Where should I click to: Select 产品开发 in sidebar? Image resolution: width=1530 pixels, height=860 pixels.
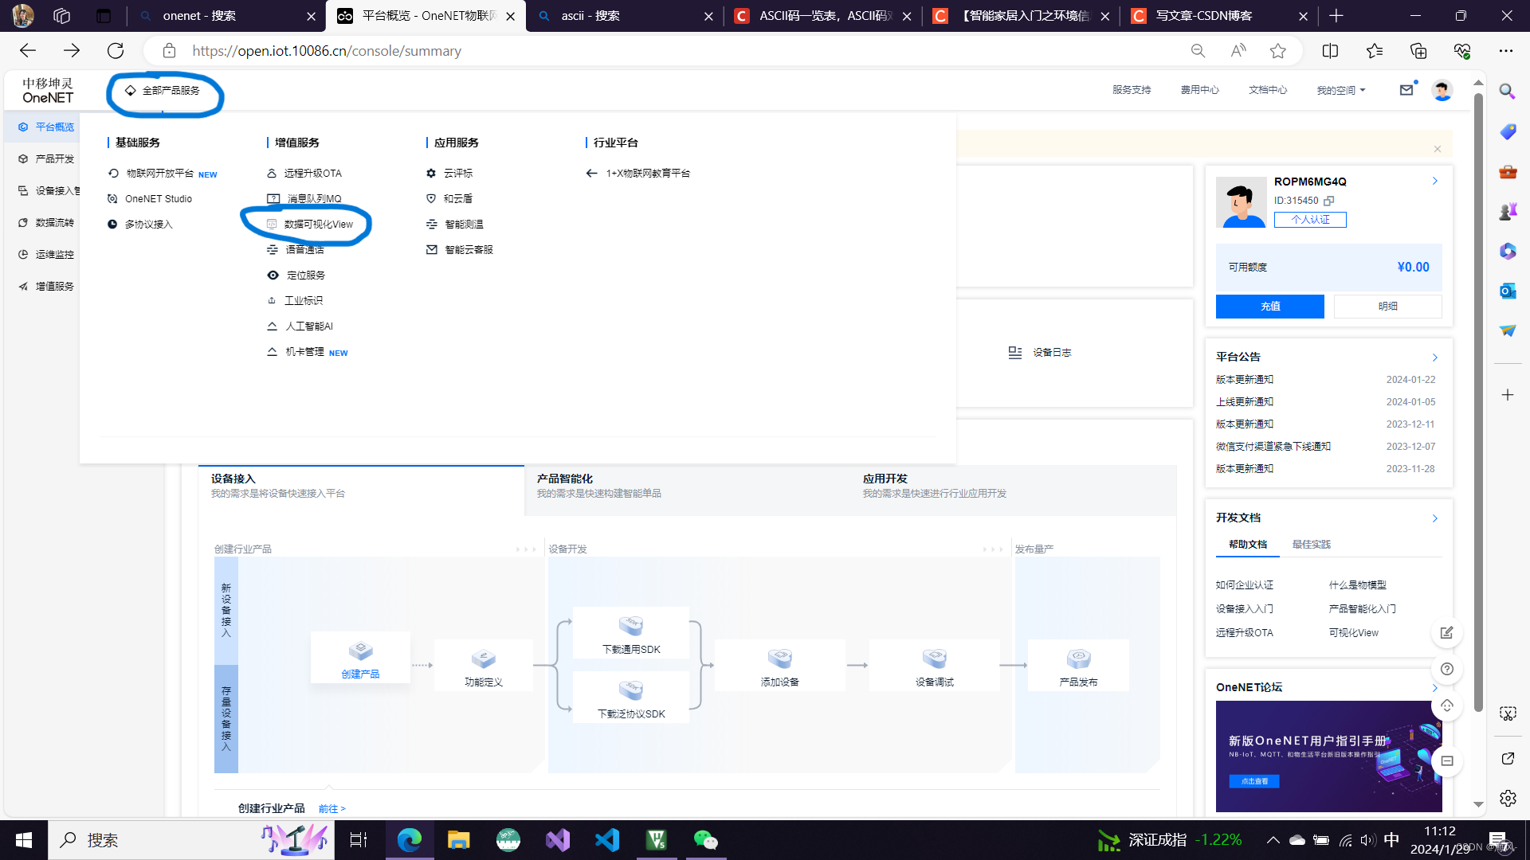click(46, 159)
